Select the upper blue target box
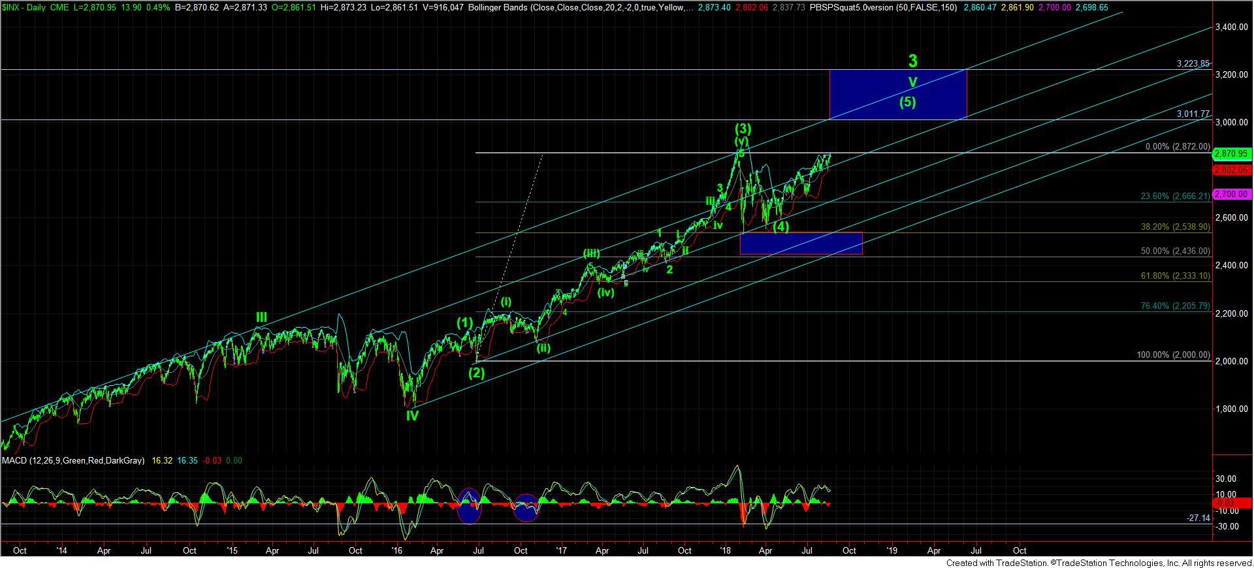The width and height of the screenshot is (1254, 568). pyautogui.click(x=897, y=95)
